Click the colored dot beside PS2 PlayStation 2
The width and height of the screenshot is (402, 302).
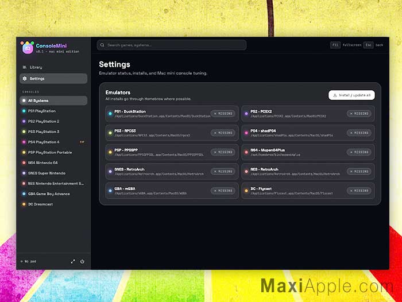24,121
